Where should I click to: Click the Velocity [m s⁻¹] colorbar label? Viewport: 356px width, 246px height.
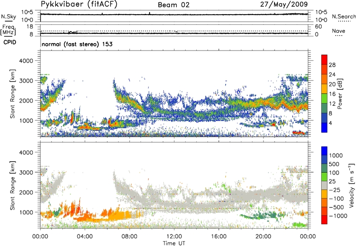(x=352, y=185)
